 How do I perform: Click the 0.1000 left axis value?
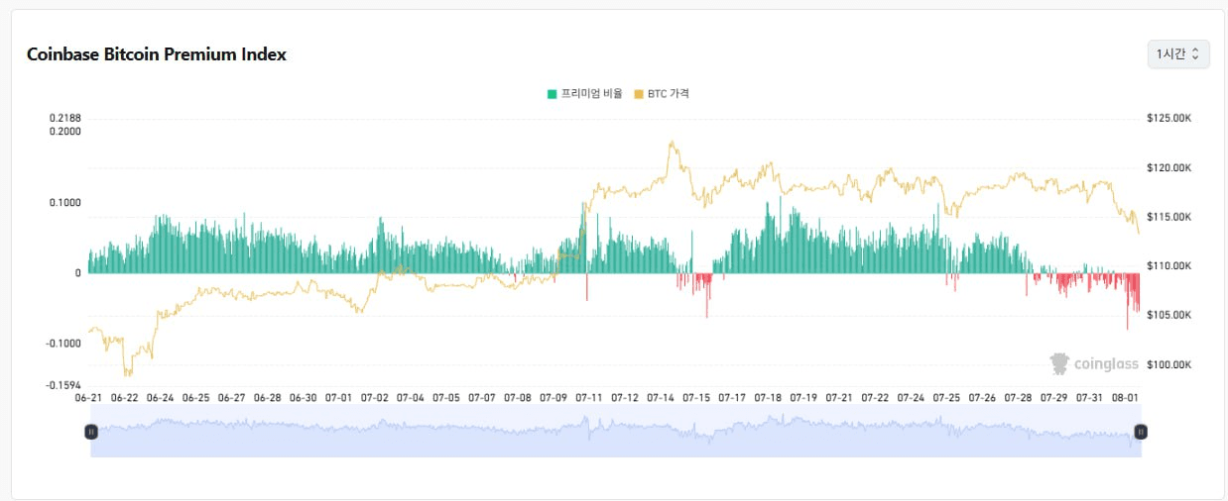coord(65,202)
